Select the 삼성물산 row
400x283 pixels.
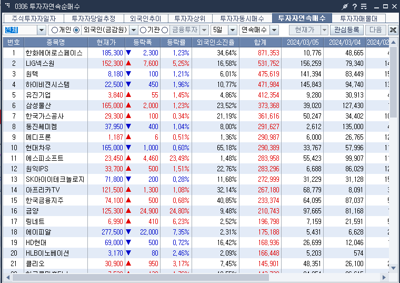[196, 105]
